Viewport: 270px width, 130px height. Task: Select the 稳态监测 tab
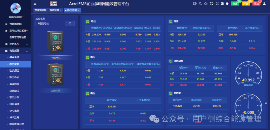(x=72, y=10)
